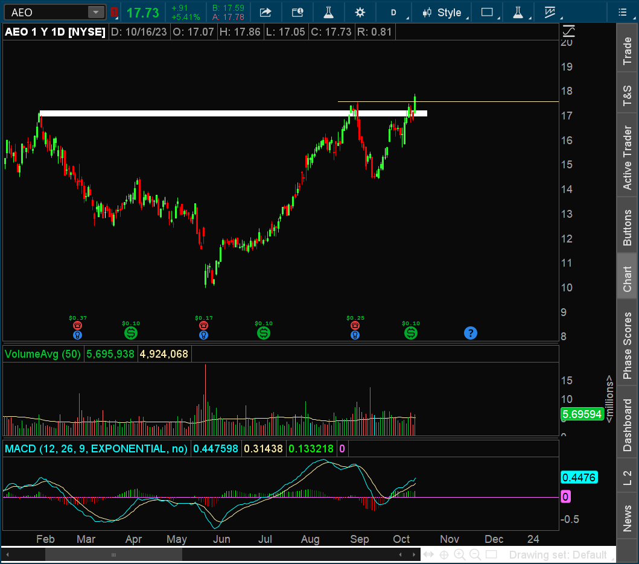Click the AEO symbol input field

pyautogui.click(x=47, y=12)
